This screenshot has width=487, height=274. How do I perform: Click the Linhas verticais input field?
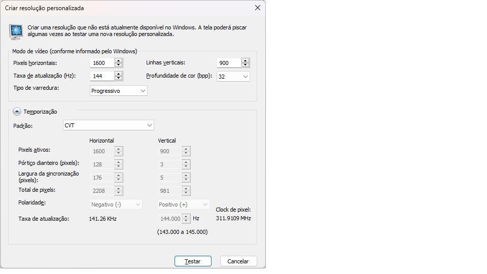[229, 63]
